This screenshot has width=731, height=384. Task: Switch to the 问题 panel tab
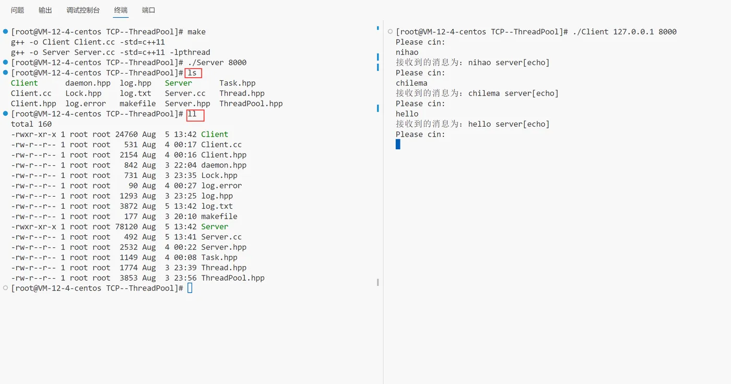(x=17, y=10)
